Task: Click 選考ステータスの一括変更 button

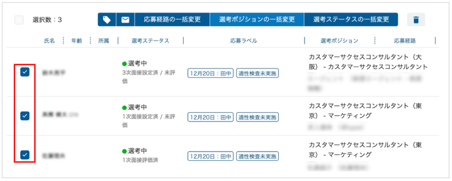Action: [351, 19]
